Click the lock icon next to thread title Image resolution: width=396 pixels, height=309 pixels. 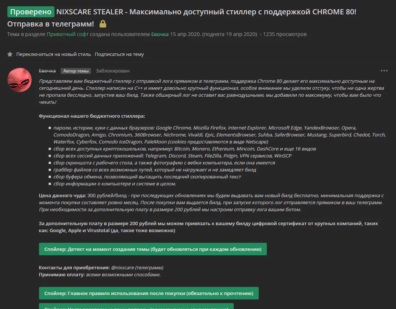click(x=103, y=24)
